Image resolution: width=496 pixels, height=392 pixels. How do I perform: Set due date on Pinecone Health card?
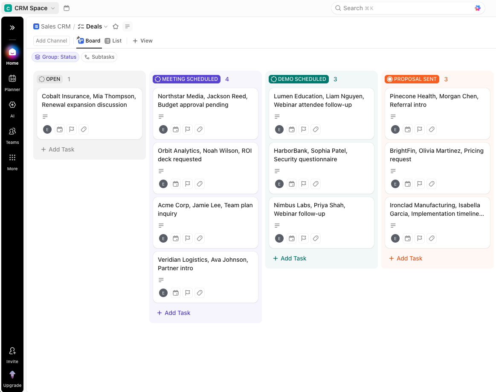pos(408,129)
